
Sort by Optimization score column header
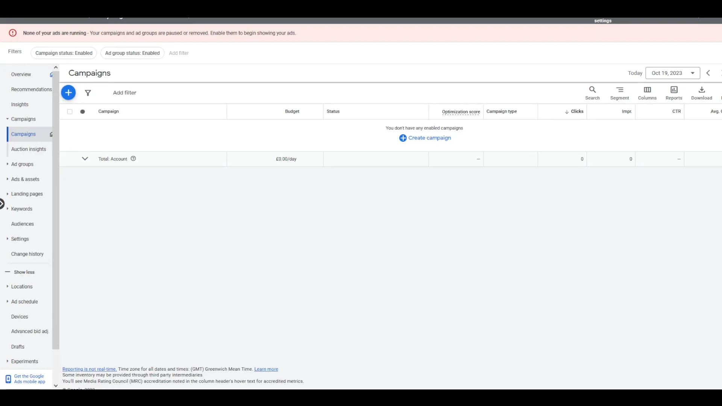click(461, 112)
